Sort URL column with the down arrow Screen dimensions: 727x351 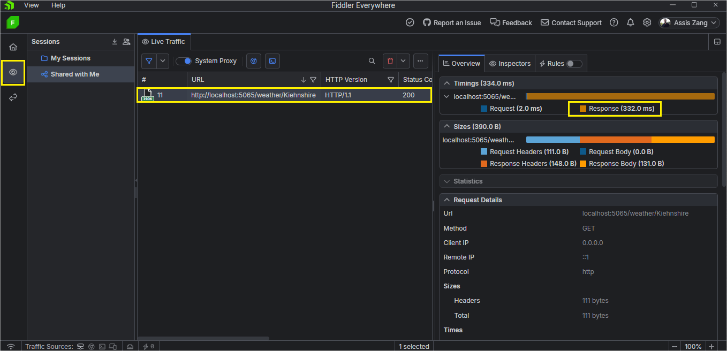coord(304,80)
